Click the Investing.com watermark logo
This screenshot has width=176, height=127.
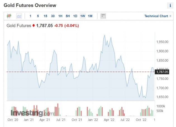(x=32, y=113)
